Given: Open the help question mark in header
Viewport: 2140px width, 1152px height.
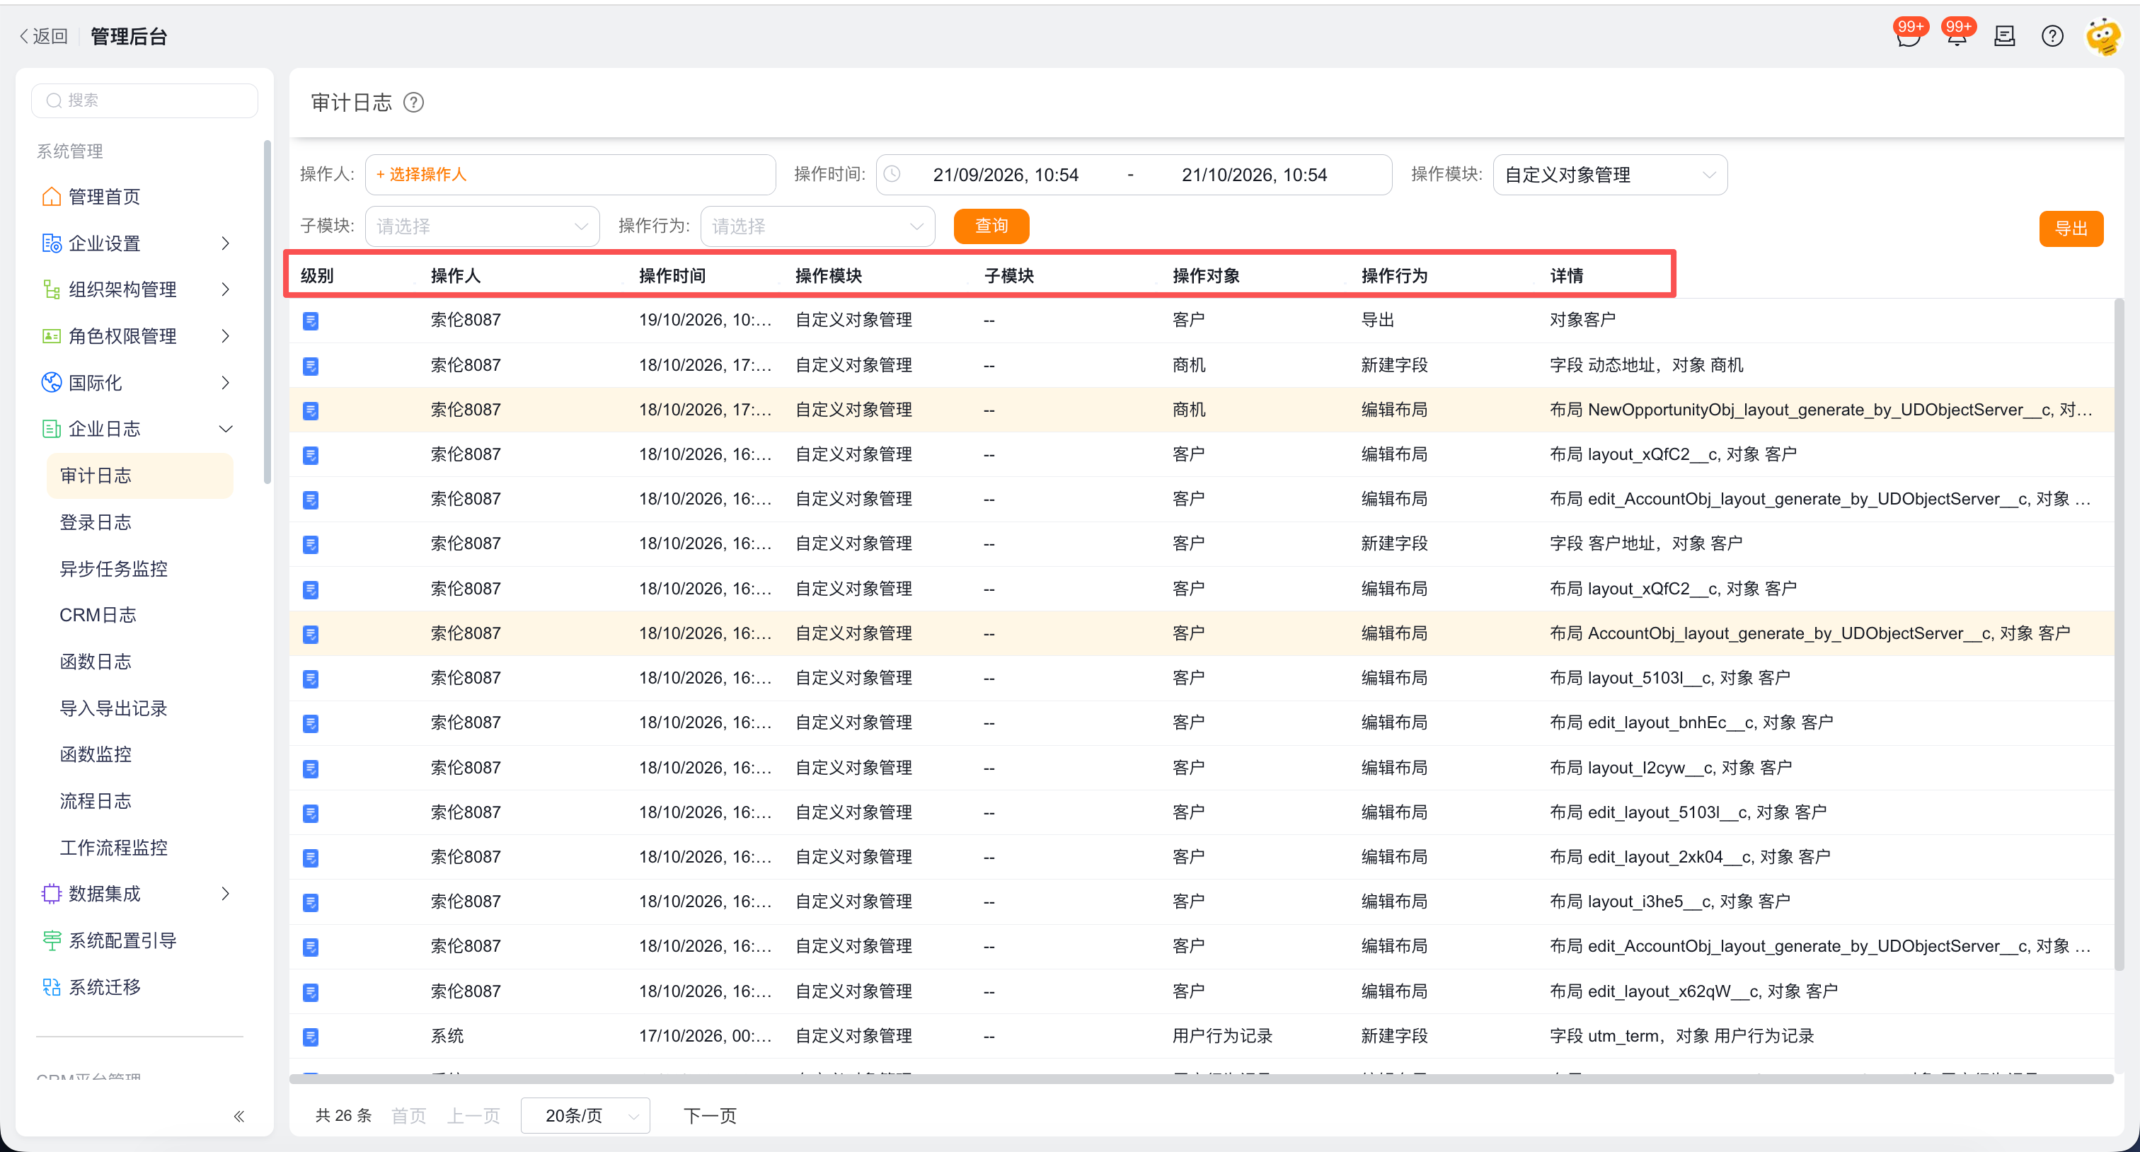Looking at the screenshot, I should coord(2052,35).
